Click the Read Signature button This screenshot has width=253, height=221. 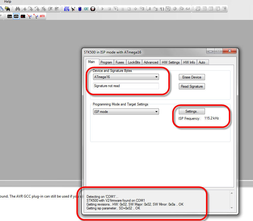pos(192,86)
